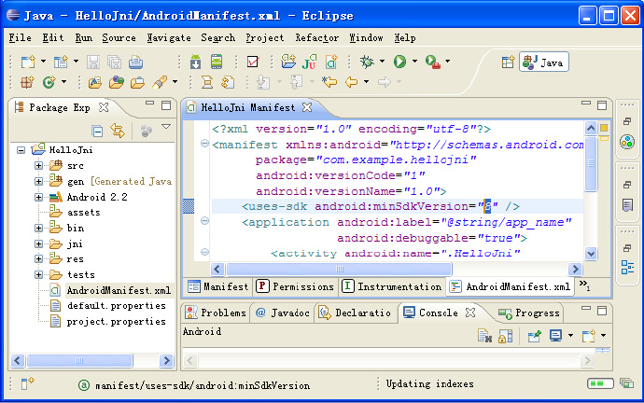Open the File menu
Screen dimensions: 644x403
pos(21,37)
